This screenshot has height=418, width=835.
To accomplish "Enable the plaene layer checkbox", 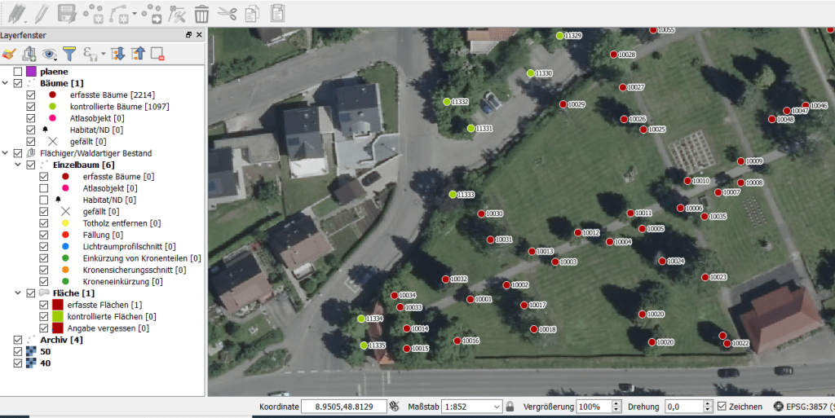I will pos(18,72).
